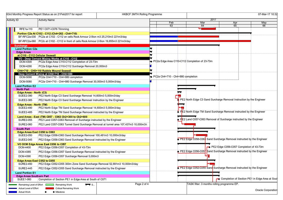Click the light green Remaining Work legend swatch

pos(50,185)
